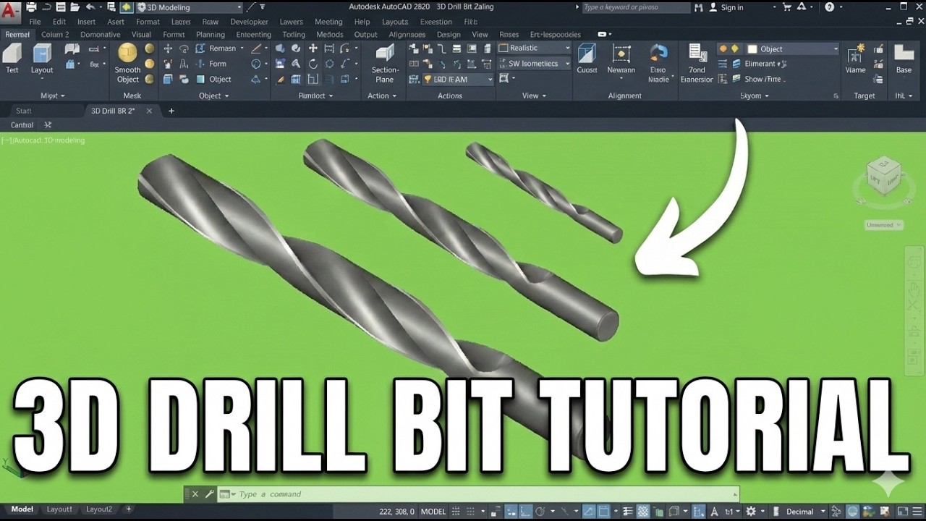Click the 7ond Eranersior sheet icon

point(697,53)
